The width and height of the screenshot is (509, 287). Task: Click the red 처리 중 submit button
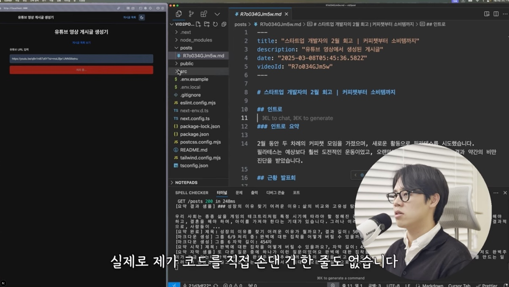coord(81,70)
